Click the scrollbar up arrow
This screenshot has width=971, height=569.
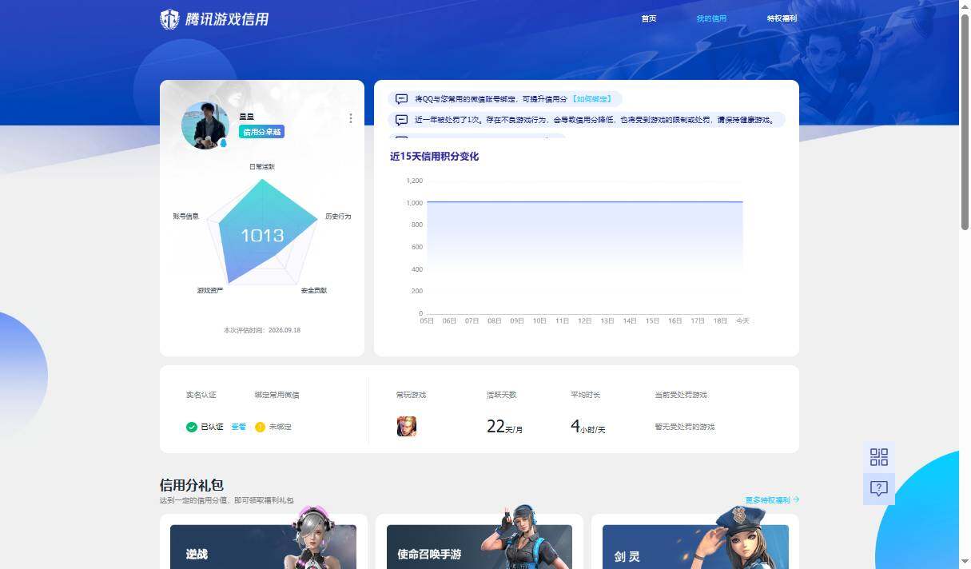965,6
